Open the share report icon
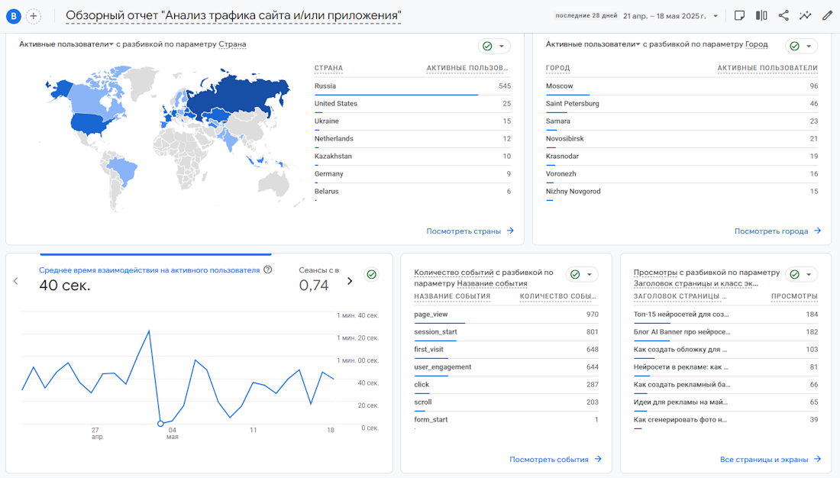 (783, 15)
